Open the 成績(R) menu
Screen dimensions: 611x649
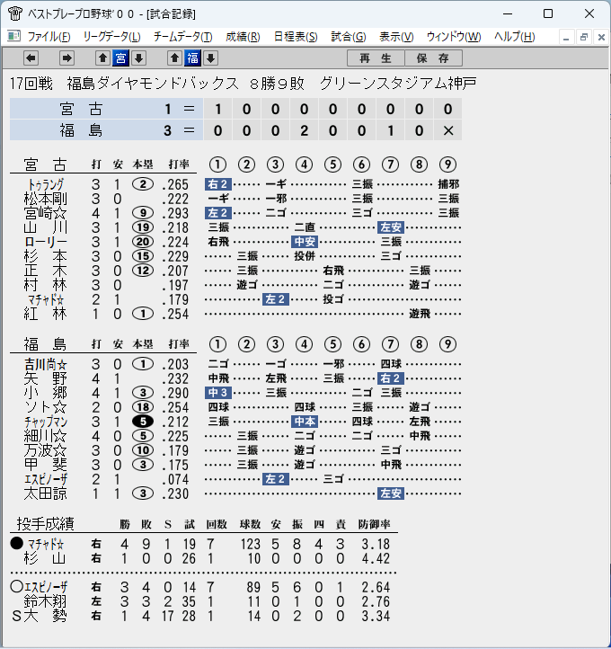point(243,37)
